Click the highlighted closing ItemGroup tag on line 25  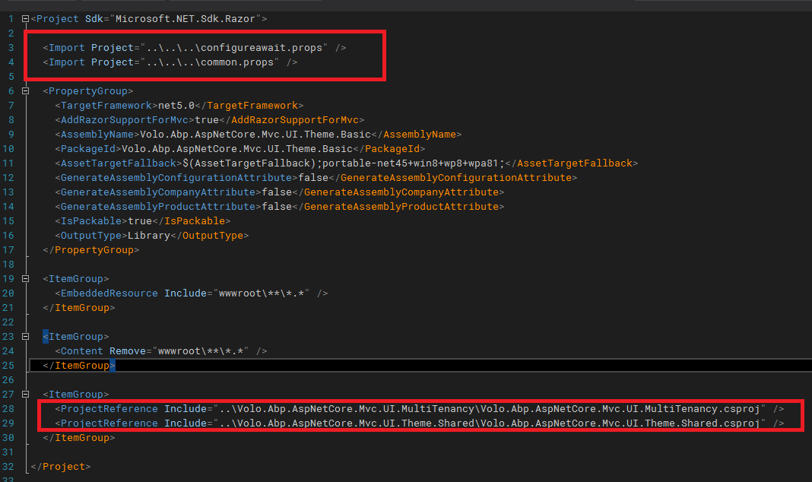(79, 366)
